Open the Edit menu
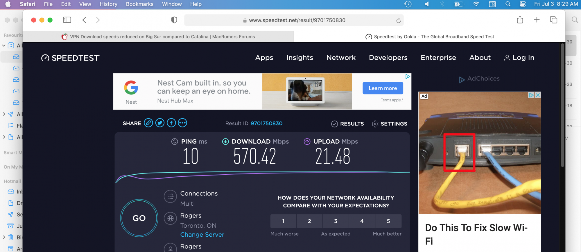The image size is (581, 252). click(x=66, y=4)
